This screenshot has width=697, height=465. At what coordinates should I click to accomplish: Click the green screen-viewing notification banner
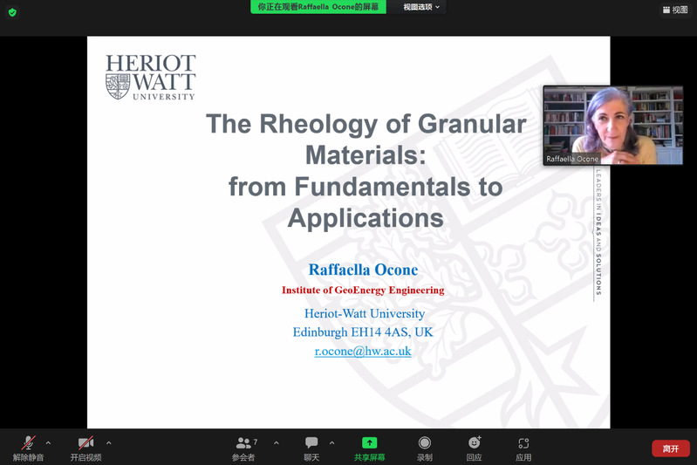(x=318, y=7)
